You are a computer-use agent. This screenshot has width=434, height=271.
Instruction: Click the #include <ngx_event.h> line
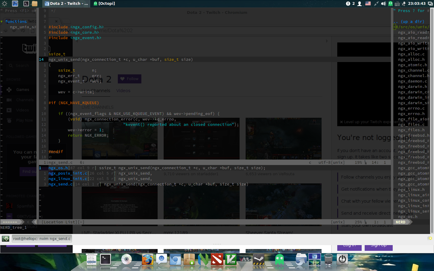pos(75,38)
